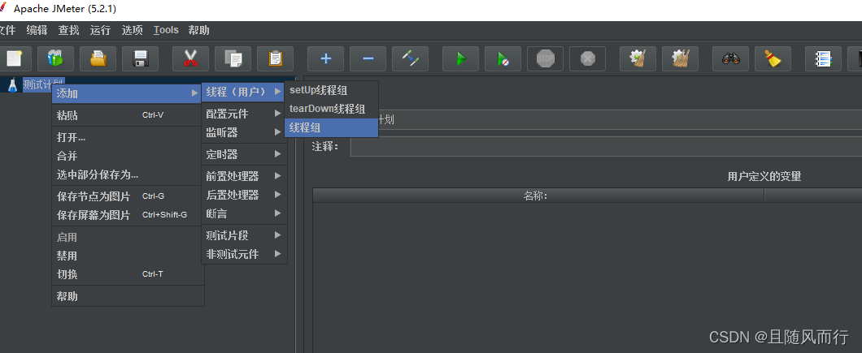
Task: Click the 注释 input field
Action: (x=606, y=147)
